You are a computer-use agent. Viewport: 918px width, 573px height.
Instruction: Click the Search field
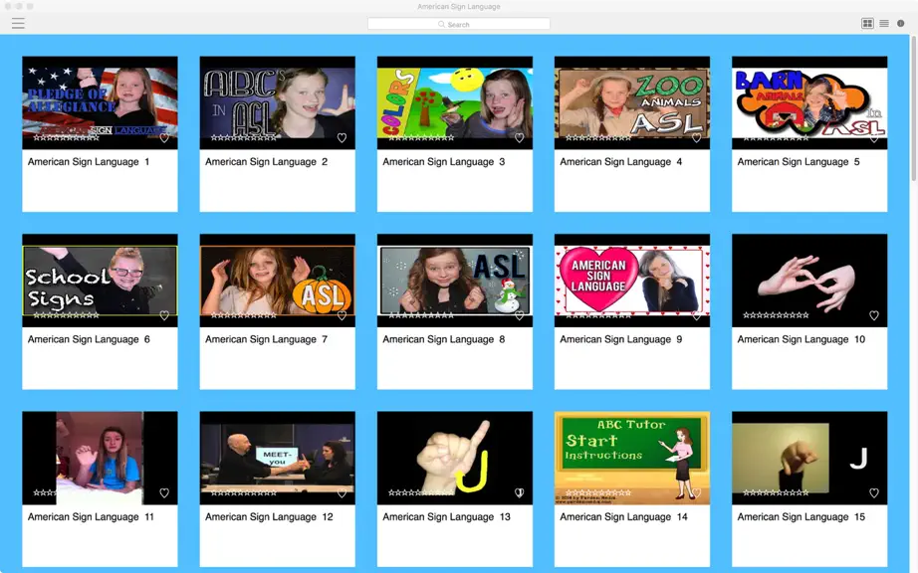[x=458, y=24]
